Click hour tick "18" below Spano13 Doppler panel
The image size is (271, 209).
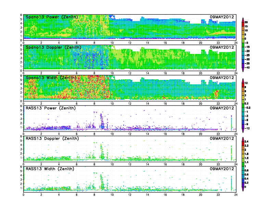183,73
